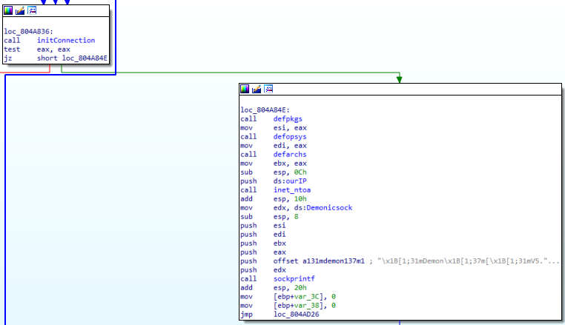565x325 pixels.
Task: Click the edit pencil icon of node loc_804A836
Action: tap(20, 11)
